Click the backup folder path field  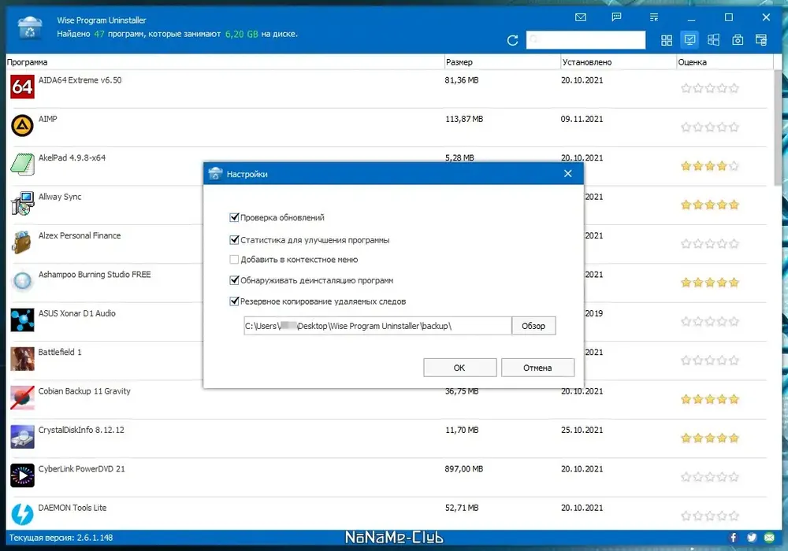click(377, 326)
